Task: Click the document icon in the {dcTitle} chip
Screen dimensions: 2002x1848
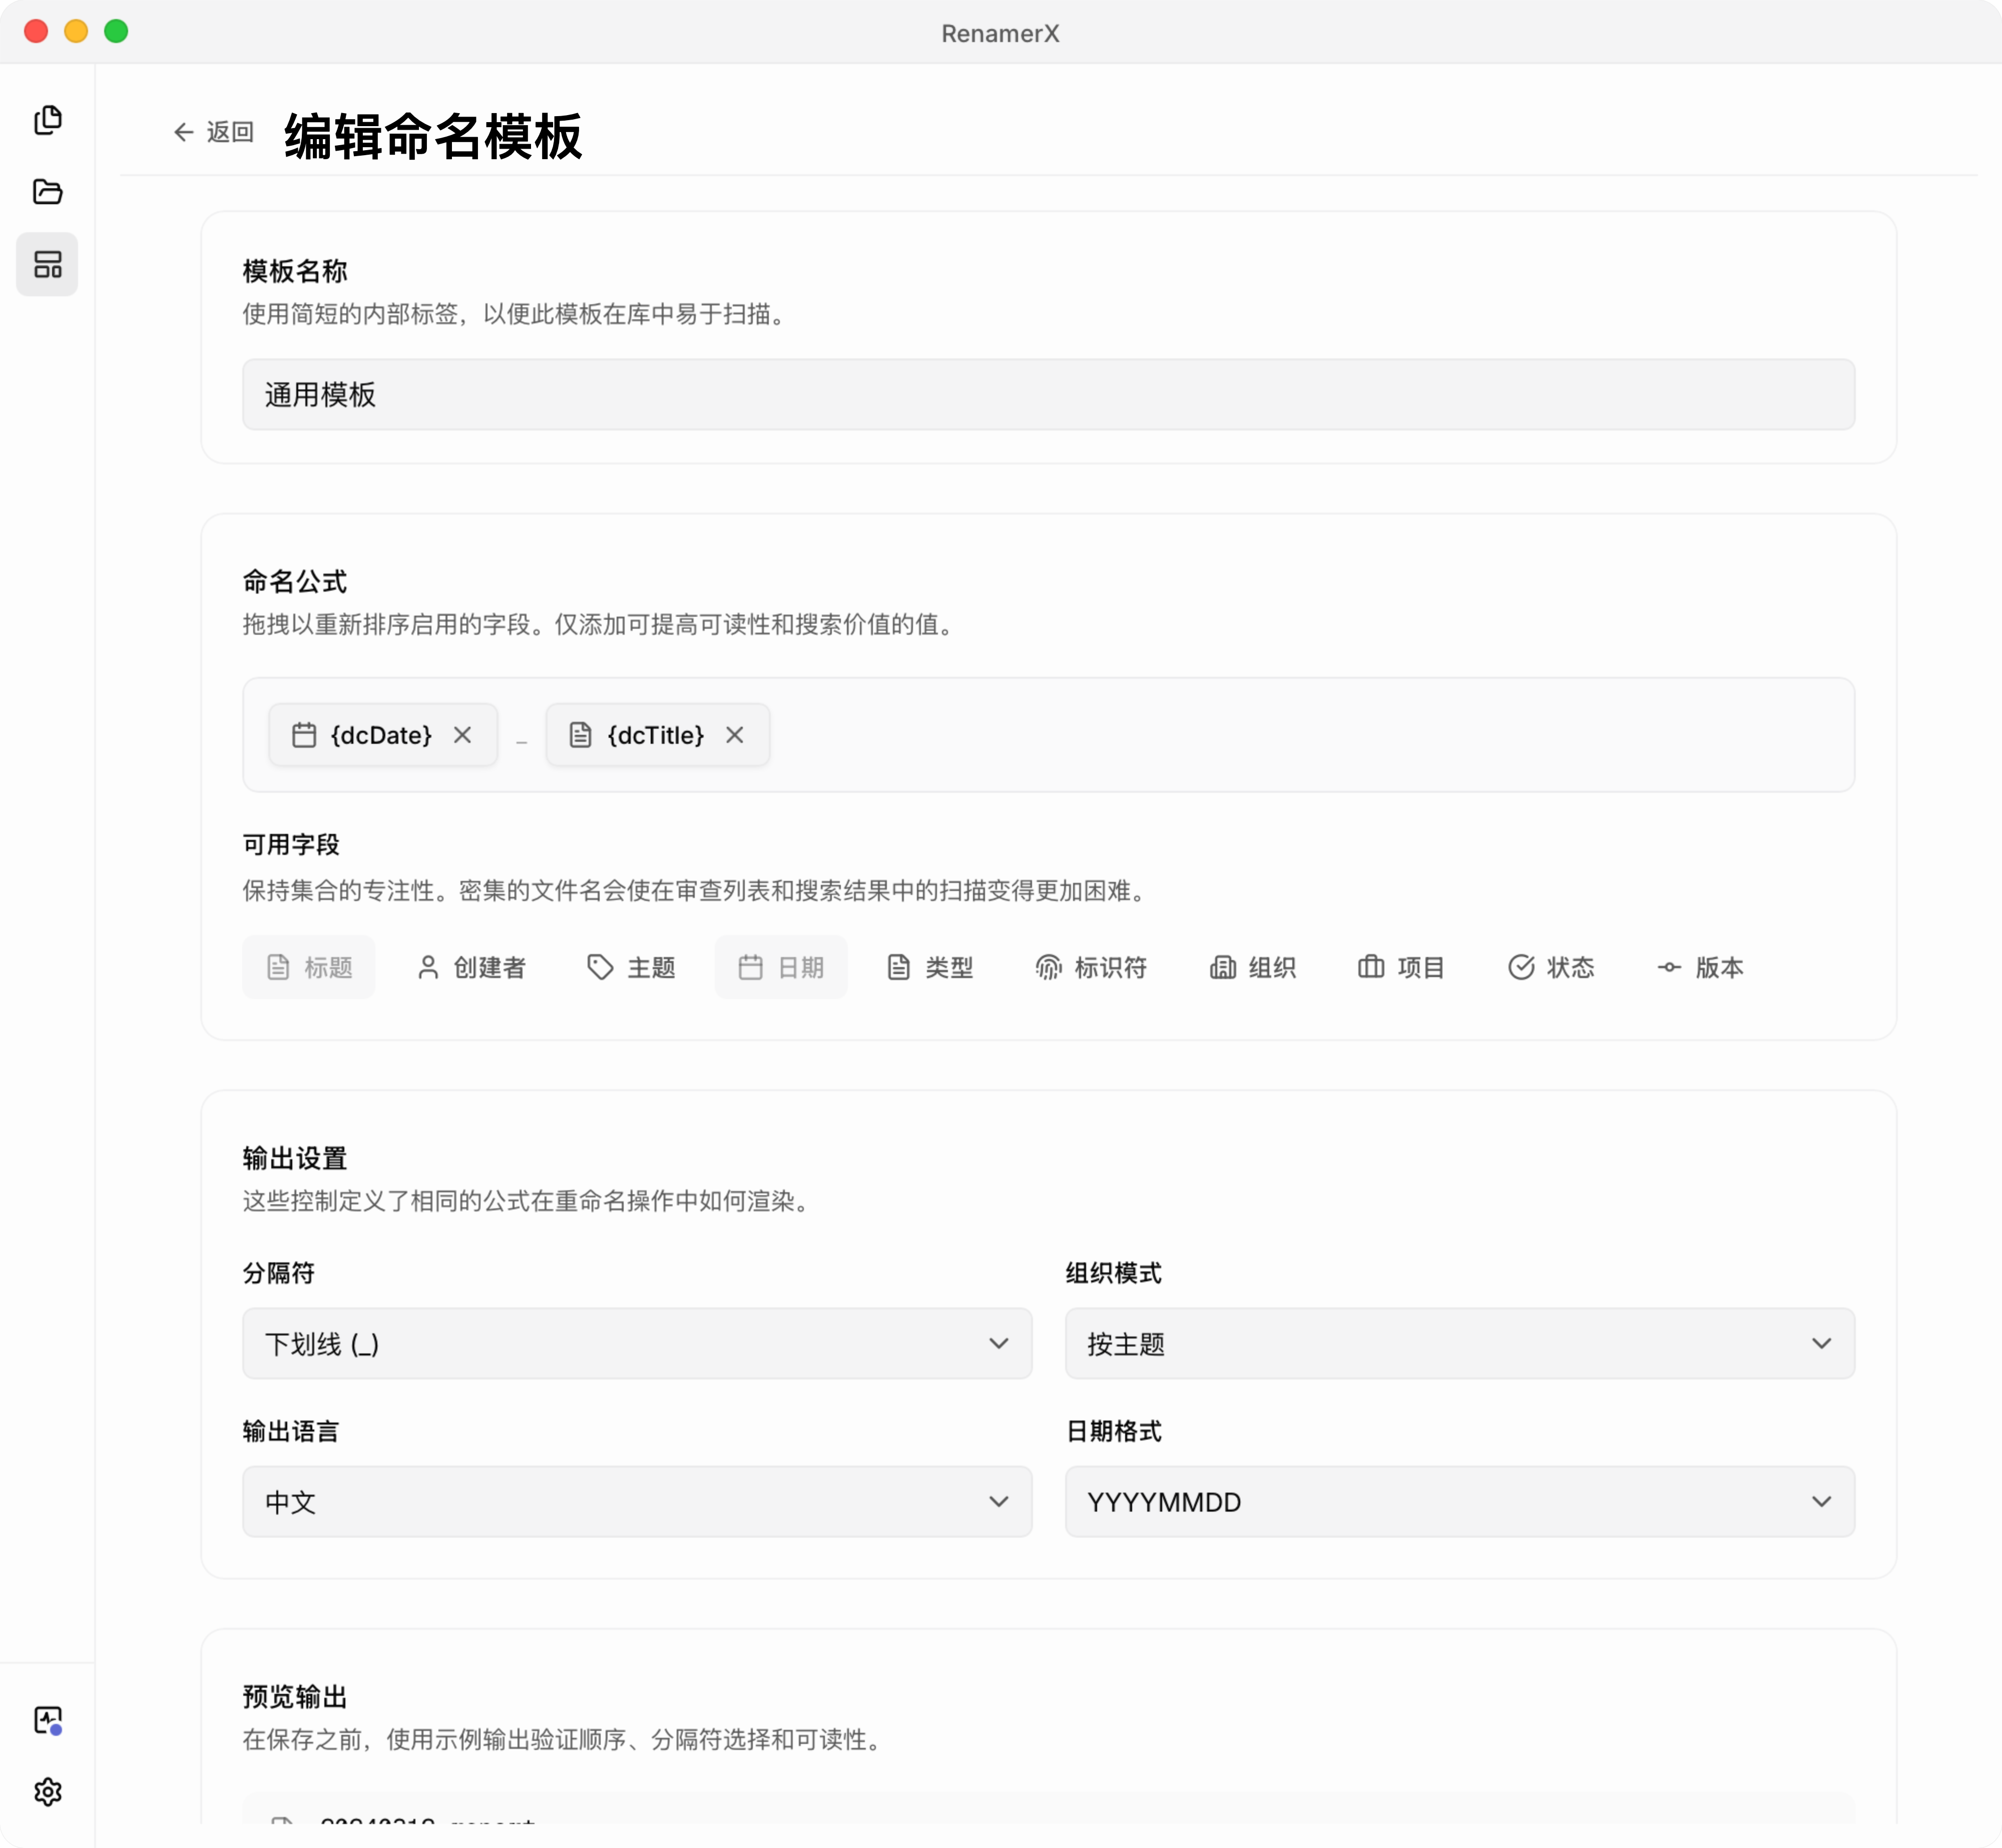Action: click(x=581, y=735)
